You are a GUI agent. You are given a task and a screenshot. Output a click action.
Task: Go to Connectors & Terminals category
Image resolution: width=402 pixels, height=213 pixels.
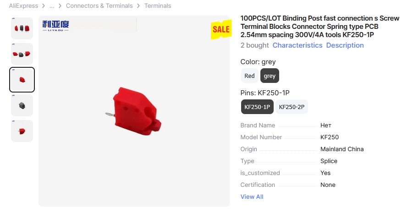point(99,6)
